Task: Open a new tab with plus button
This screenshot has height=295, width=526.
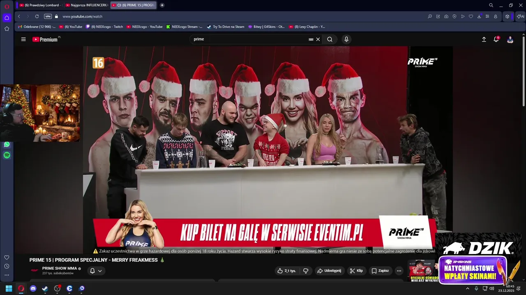Action: (x=162, y=5)
